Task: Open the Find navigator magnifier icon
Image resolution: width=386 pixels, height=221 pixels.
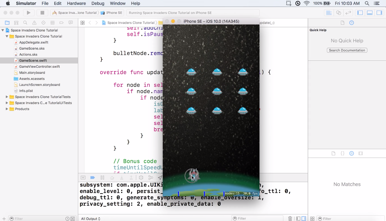Action: (x=25, y=23)
